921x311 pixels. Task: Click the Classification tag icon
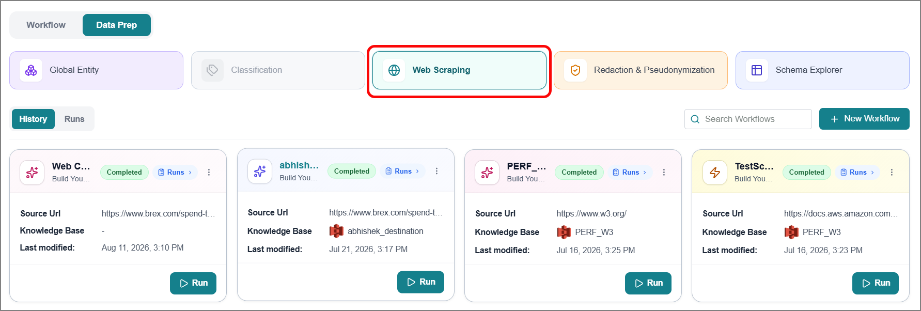(x=212, y=70)
